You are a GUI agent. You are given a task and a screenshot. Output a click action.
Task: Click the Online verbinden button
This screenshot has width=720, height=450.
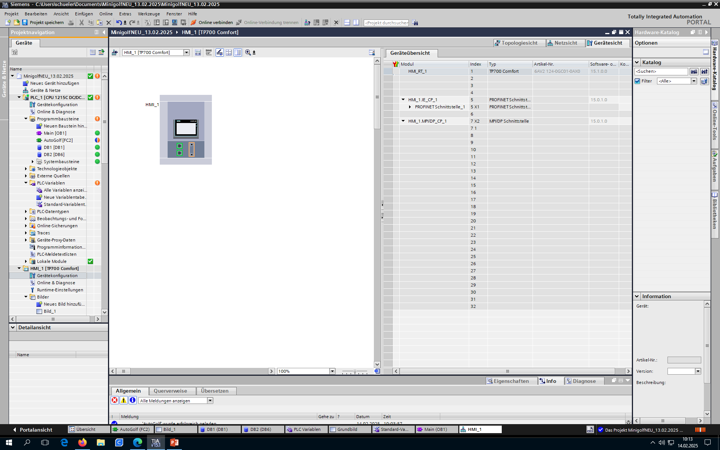tap(212, 22)
